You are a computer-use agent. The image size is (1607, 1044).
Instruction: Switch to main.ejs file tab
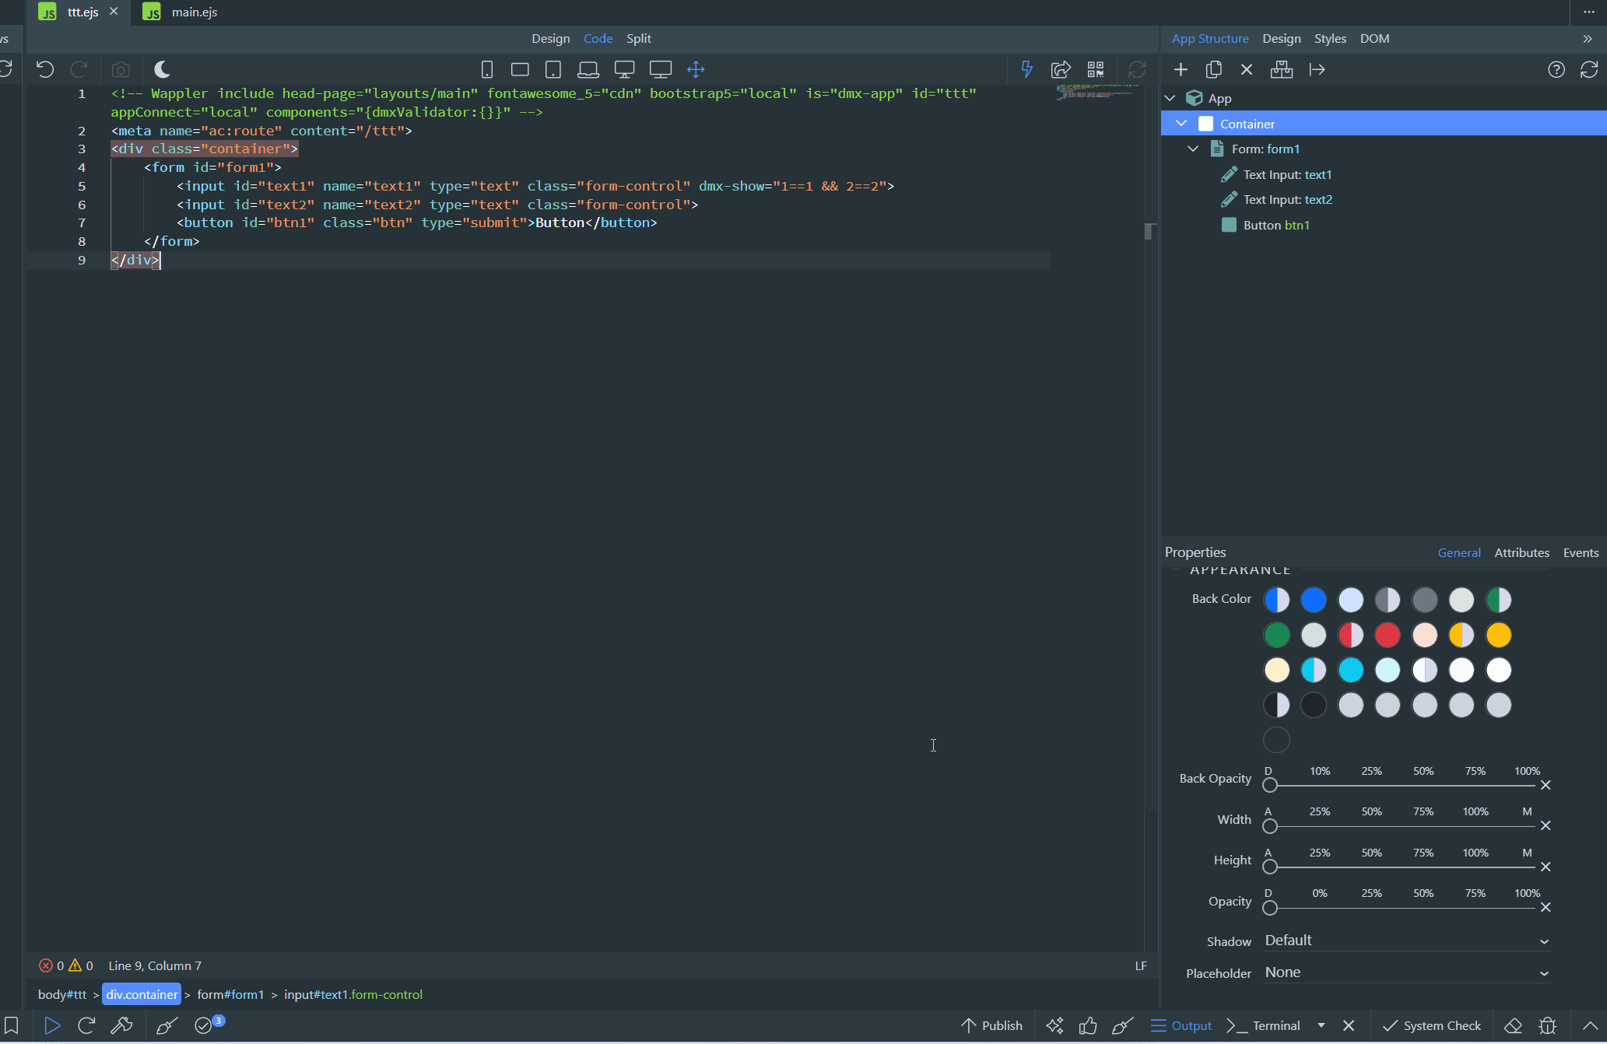pos(181,12)
